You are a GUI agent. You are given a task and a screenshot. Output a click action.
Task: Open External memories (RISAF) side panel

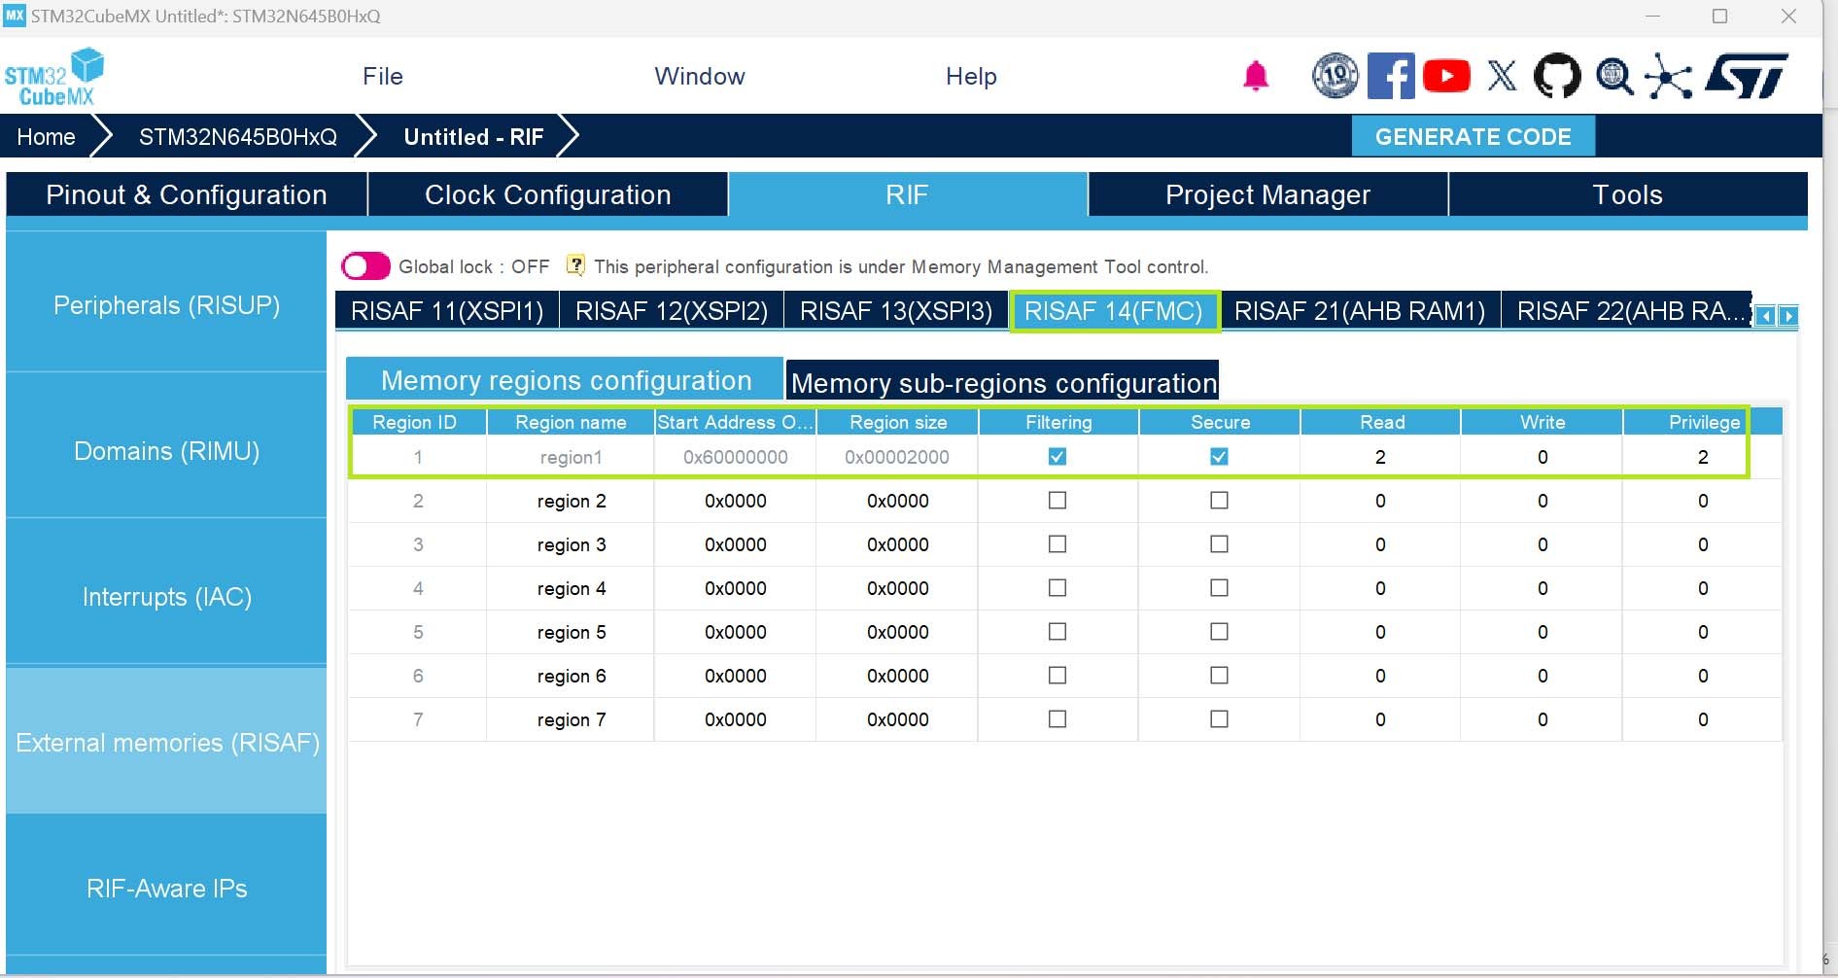pos(166,743)
